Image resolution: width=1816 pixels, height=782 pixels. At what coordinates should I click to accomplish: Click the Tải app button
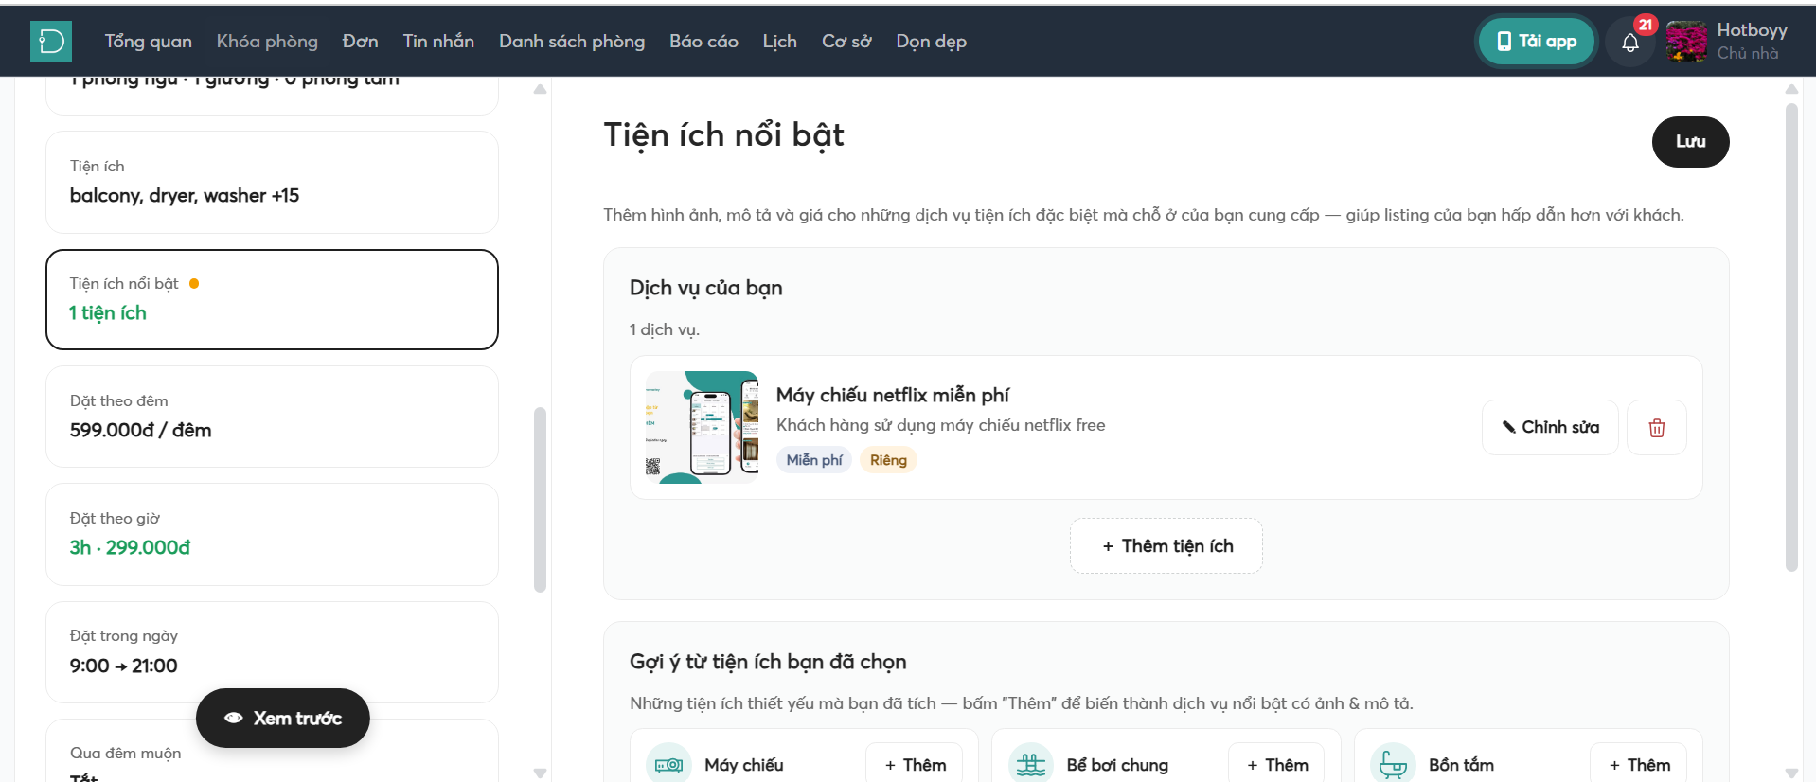pos(1536,42)
